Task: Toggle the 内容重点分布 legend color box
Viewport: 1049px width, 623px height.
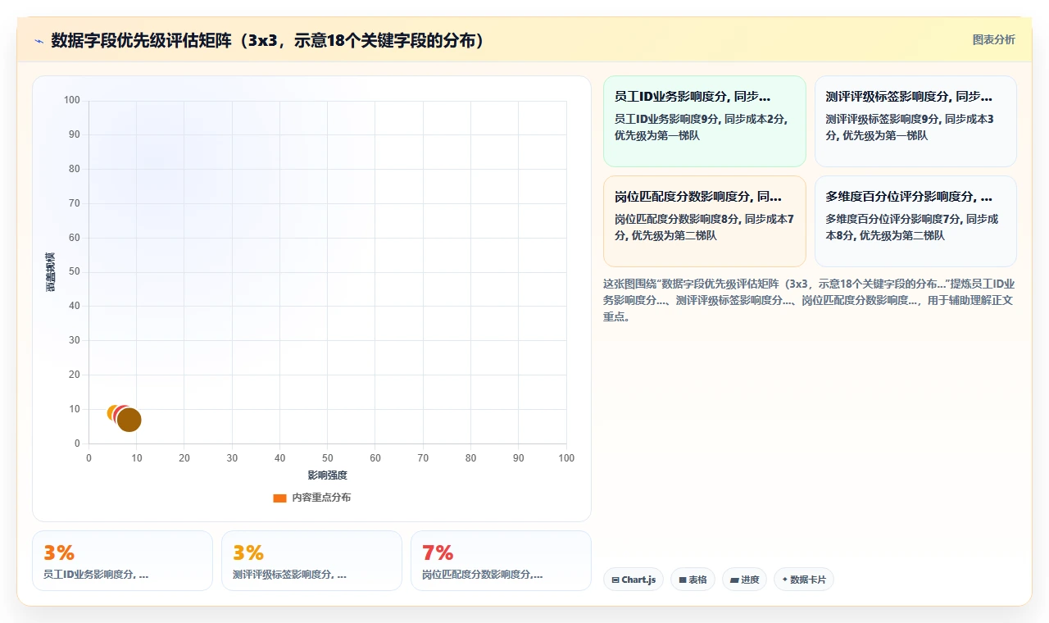Action: pyautogui.click(x=279, y=498)
